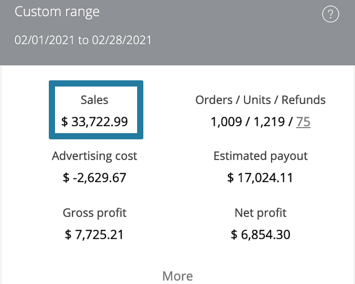Select the Advertising cost label
This screenshot has height=284, width=355.
point(95,156)
